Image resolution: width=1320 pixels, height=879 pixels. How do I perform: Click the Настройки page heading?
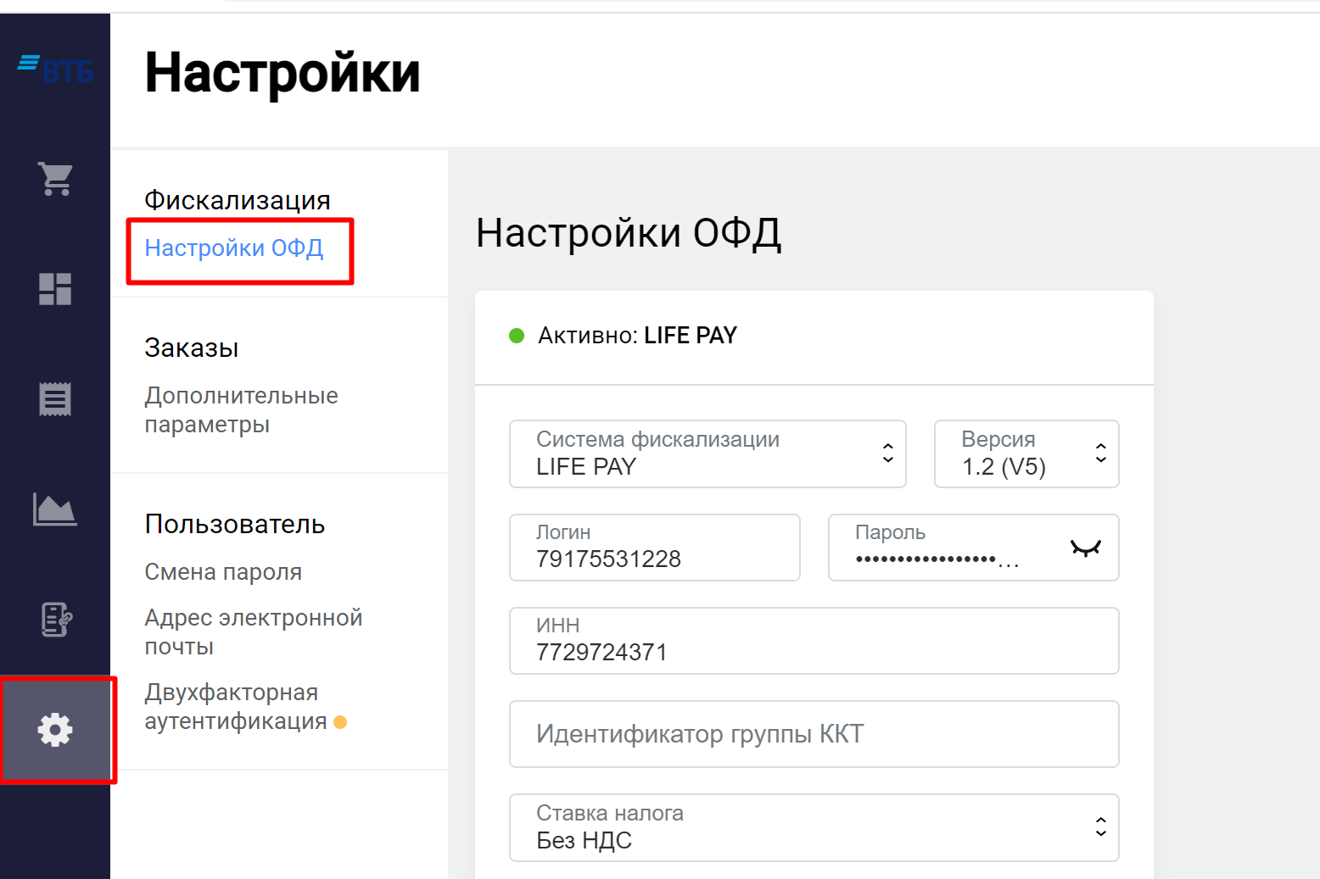coord(282,73)
